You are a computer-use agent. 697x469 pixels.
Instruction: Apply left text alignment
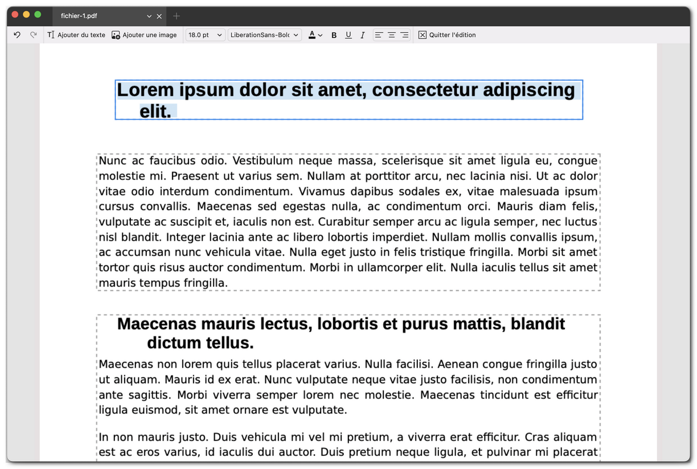378,35
